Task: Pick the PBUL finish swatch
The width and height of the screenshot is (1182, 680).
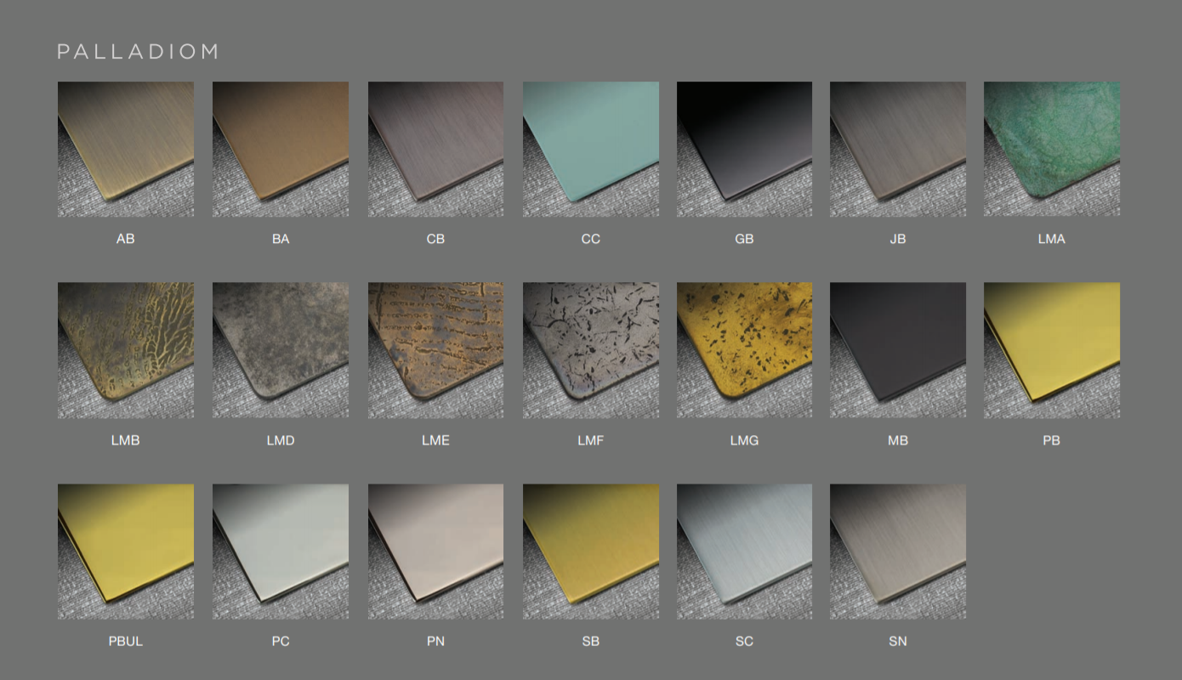Action: 126,552
